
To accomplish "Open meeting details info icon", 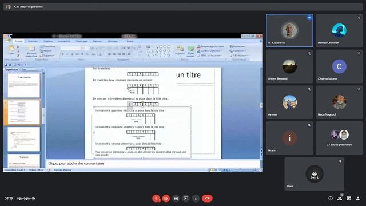I will pos(331,199).
